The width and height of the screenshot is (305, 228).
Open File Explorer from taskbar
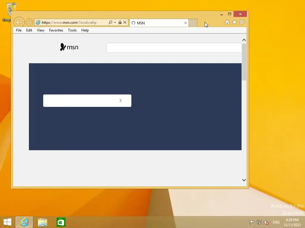click(42, 222)
